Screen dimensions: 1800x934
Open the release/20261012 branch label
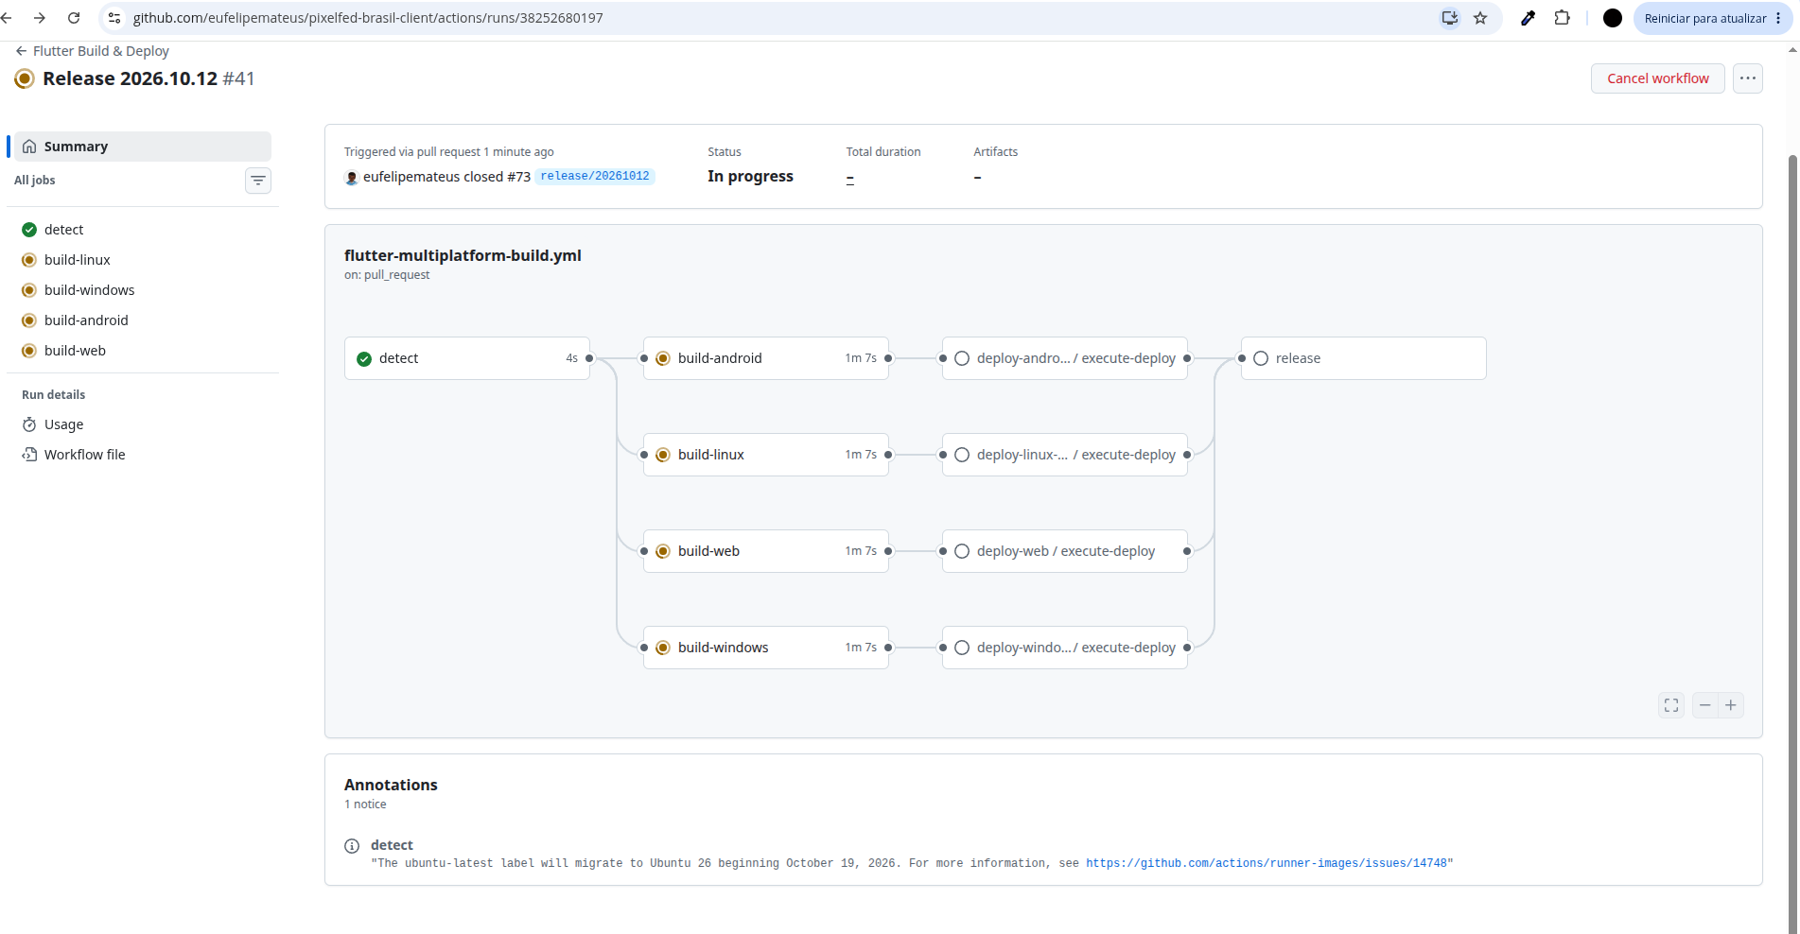pyautogui.click(x=595, y=176)
